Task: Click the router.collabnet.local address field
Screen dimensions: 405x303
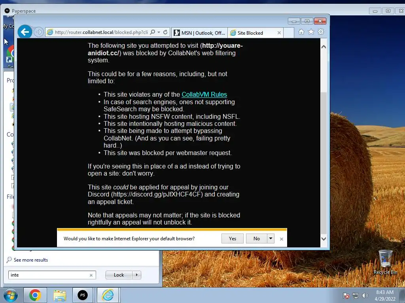Action: click(101, 32)
